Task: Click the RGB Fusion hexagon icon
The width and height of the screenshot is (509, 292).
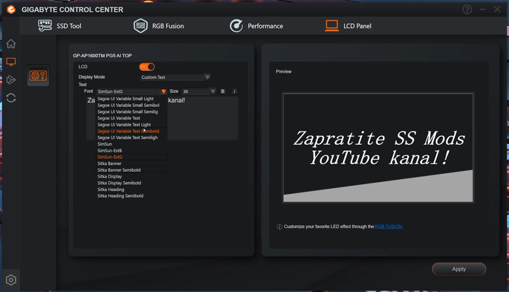Action: point(141,26)
